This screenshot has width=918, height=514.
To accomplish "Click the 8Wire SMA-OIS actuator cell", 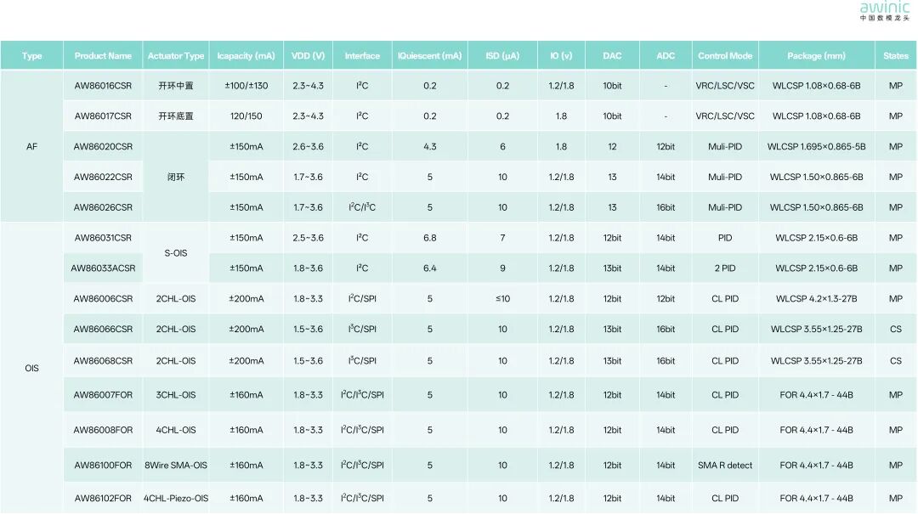I will (176, 466).
